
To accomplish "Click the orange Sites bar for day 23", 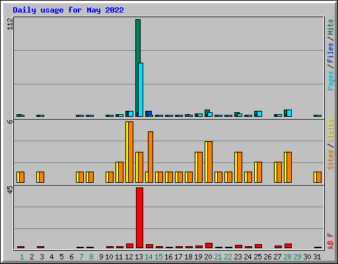I will [x=240, y=167].
